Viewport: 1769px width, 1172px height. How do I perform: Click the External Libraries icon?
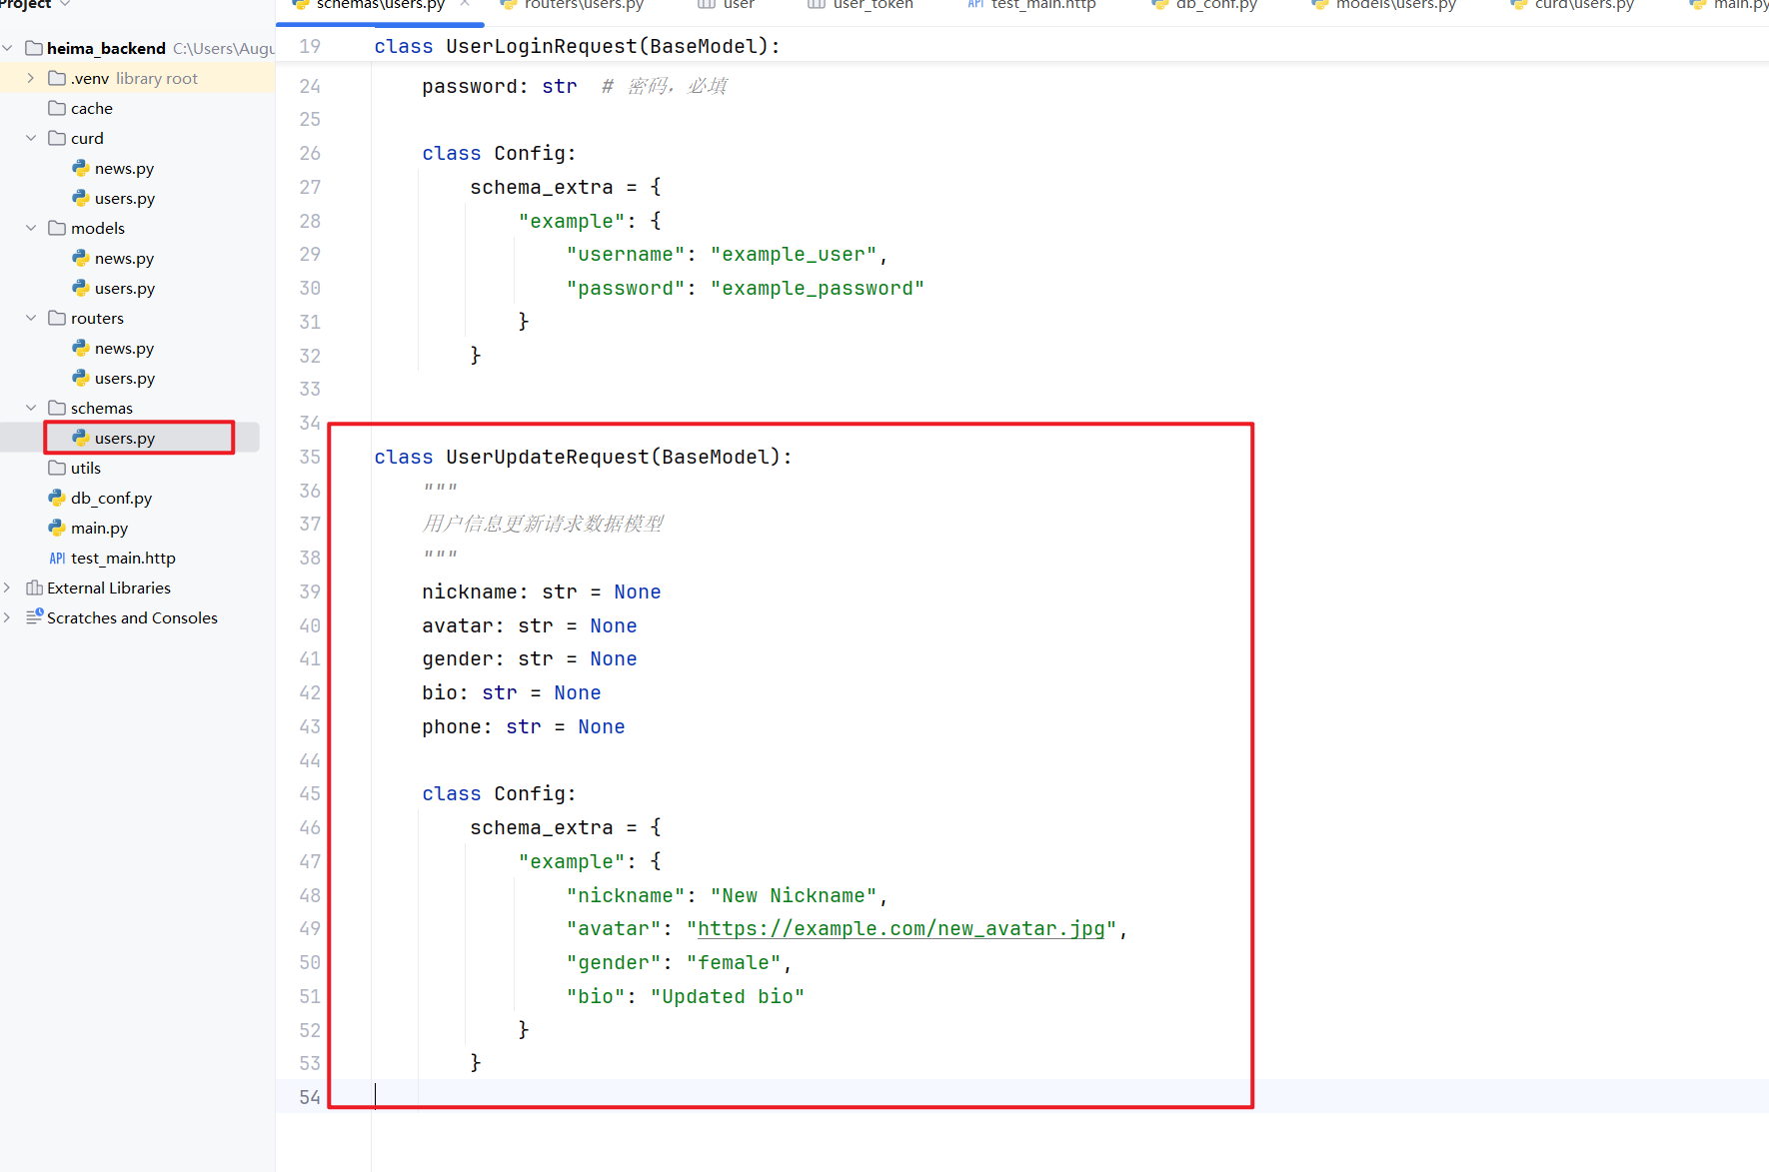34,587
